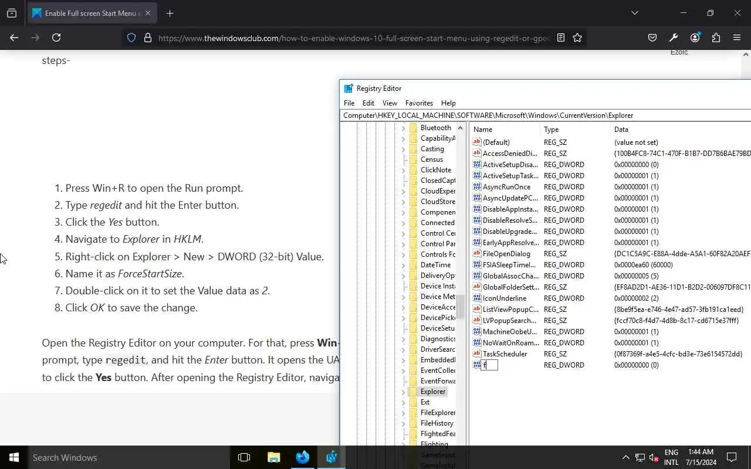This screenshot has height=469, width=751.
Task: Open the network tray icon
Action: tap(640, 457)
